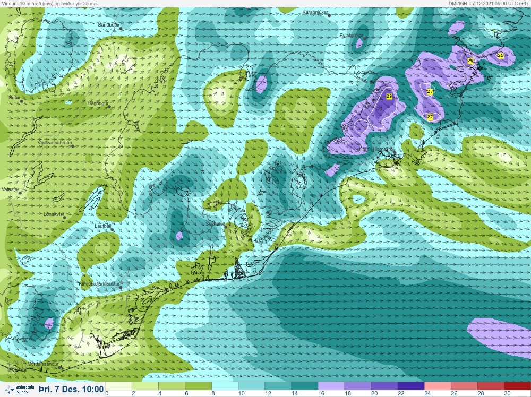Click the legend tick value '0'
Viewport: 531px width, 397px height.
coord(107,393)
